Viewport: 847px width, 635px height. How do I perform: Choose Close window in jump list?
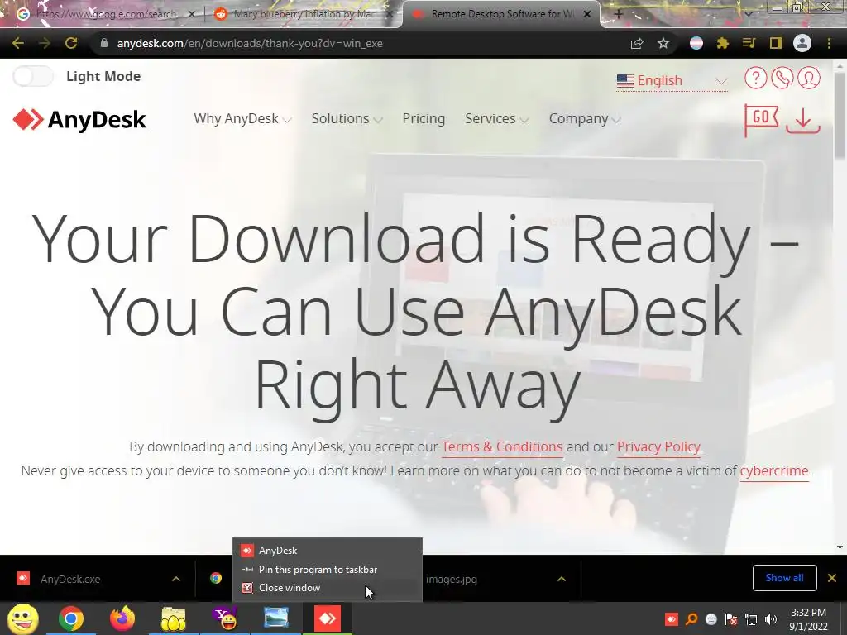coord(328,588)
